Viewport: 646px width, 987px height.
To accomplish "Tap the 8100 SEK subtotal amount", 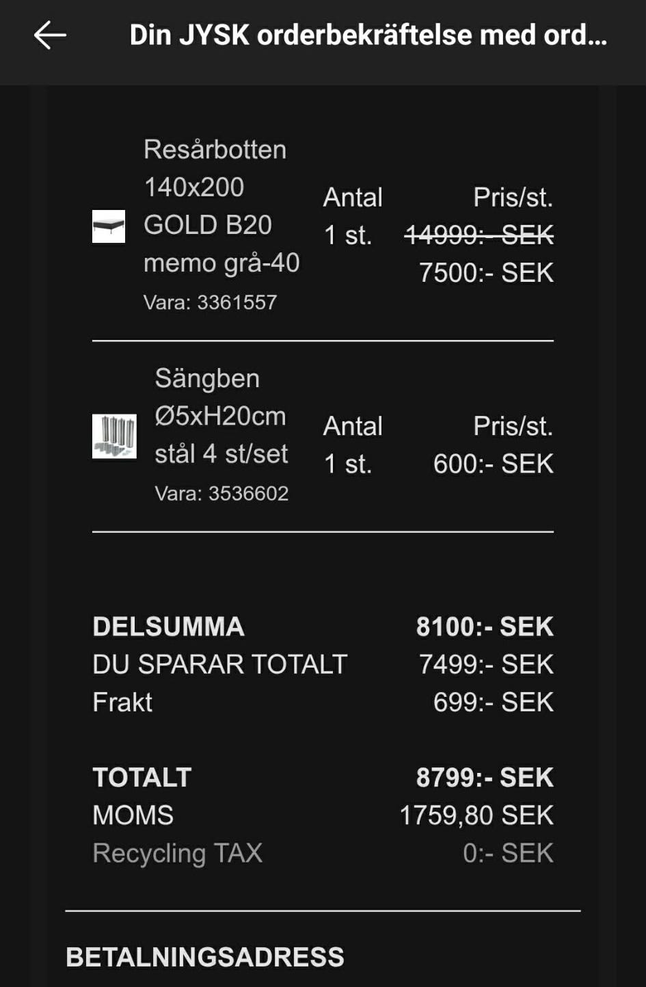I will point(484,627).
